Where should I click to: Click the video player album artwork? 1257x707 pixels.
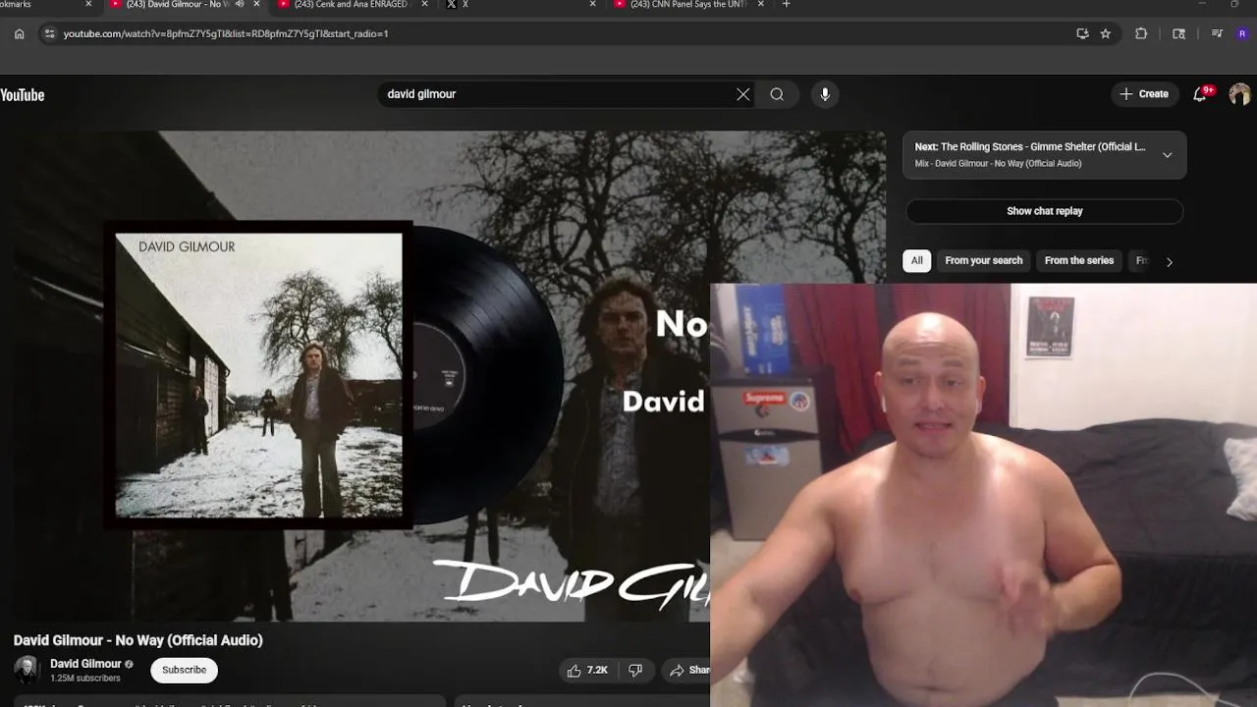pos(258,375)
